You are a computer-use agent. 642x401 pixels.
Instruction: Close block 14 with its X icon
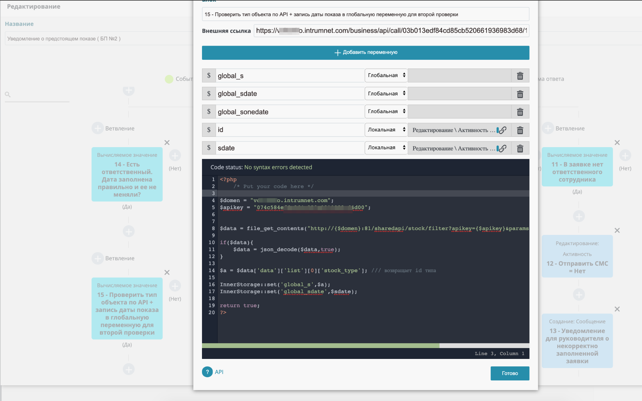coord(167,142)
